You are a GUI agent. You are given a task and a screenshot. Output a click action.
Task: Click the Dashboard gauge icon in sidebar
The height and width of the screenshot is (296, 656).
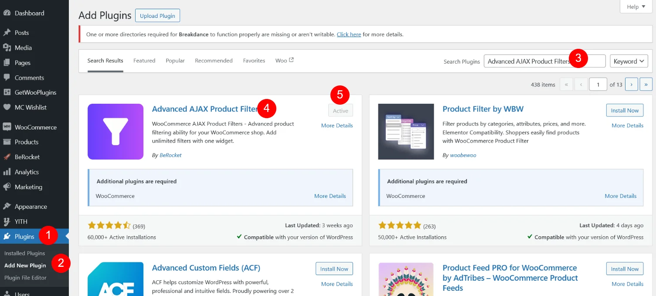click(7, 13)
